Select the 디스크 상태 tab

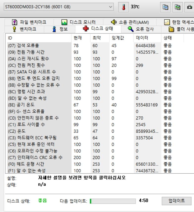coord(98,29)
